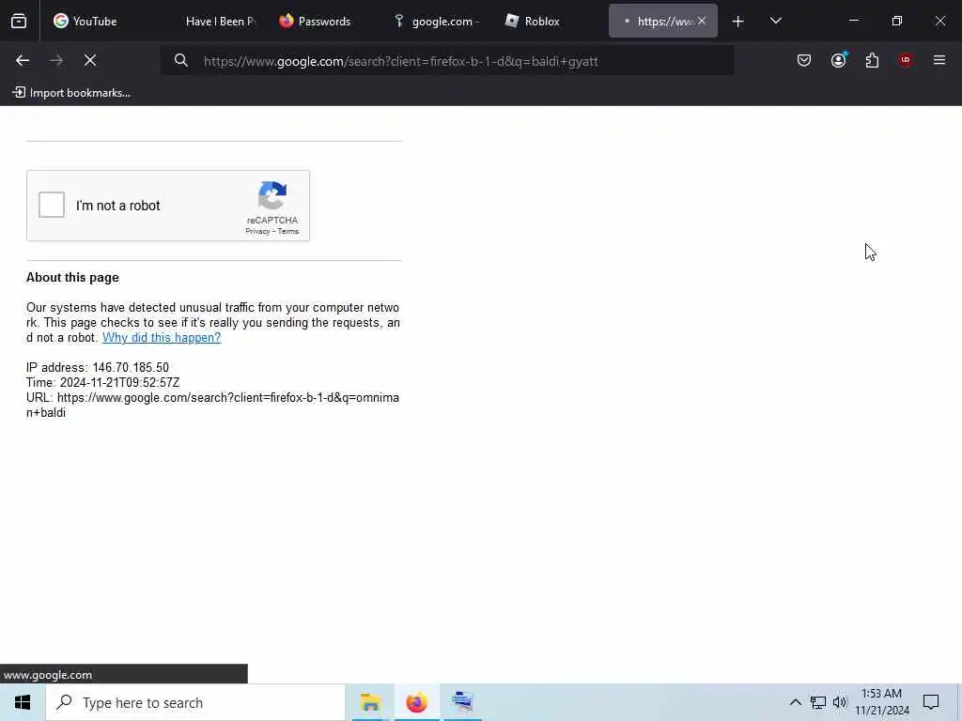Open File Explorer from taskbar
This screenshot has width=962, height=721.
pyautogui.click(x=370, y=702)
